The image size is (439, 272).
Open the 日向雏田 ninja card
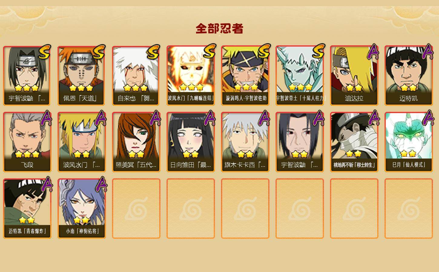click(190, 142)
